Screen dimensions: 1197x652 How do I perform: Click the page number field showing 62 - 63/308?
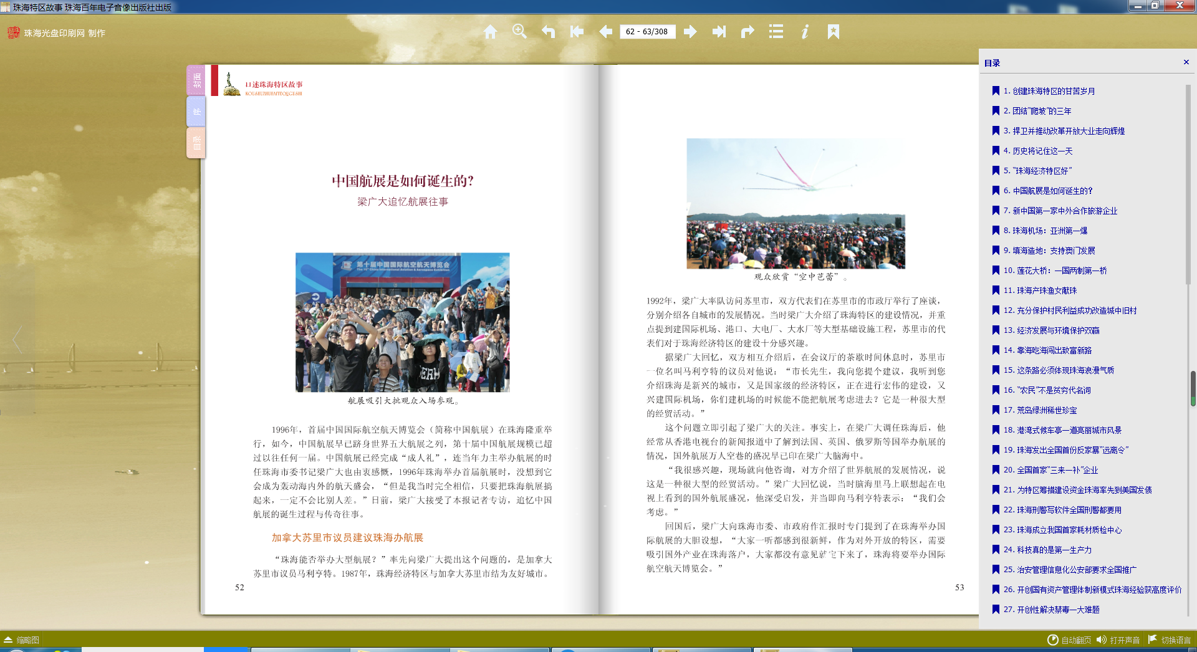[647, 32]
